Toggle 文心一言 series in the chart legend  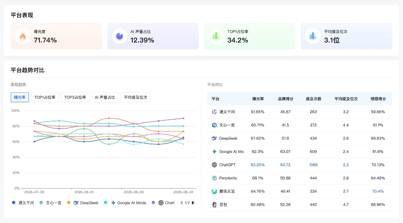point(50,203)
